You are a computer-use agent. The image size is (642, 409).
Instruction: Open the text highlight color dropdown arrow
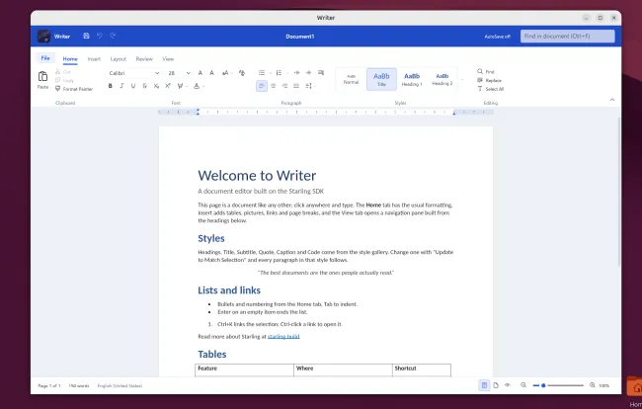187,86
